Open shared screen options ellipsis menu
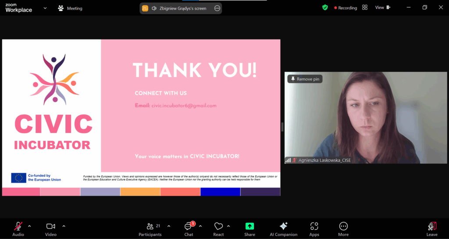Viewport: 449px width, 239px height. (x=217, y=8)
